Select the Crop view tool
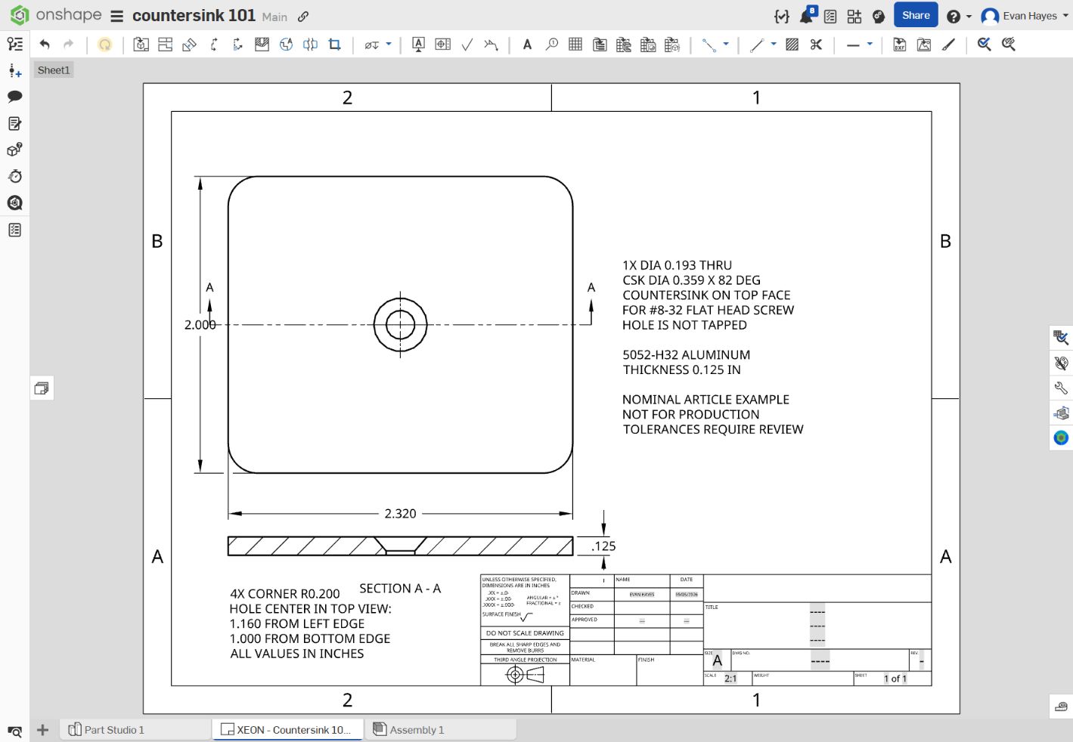This screenshot has width=1073, height=742. [334, 45]
